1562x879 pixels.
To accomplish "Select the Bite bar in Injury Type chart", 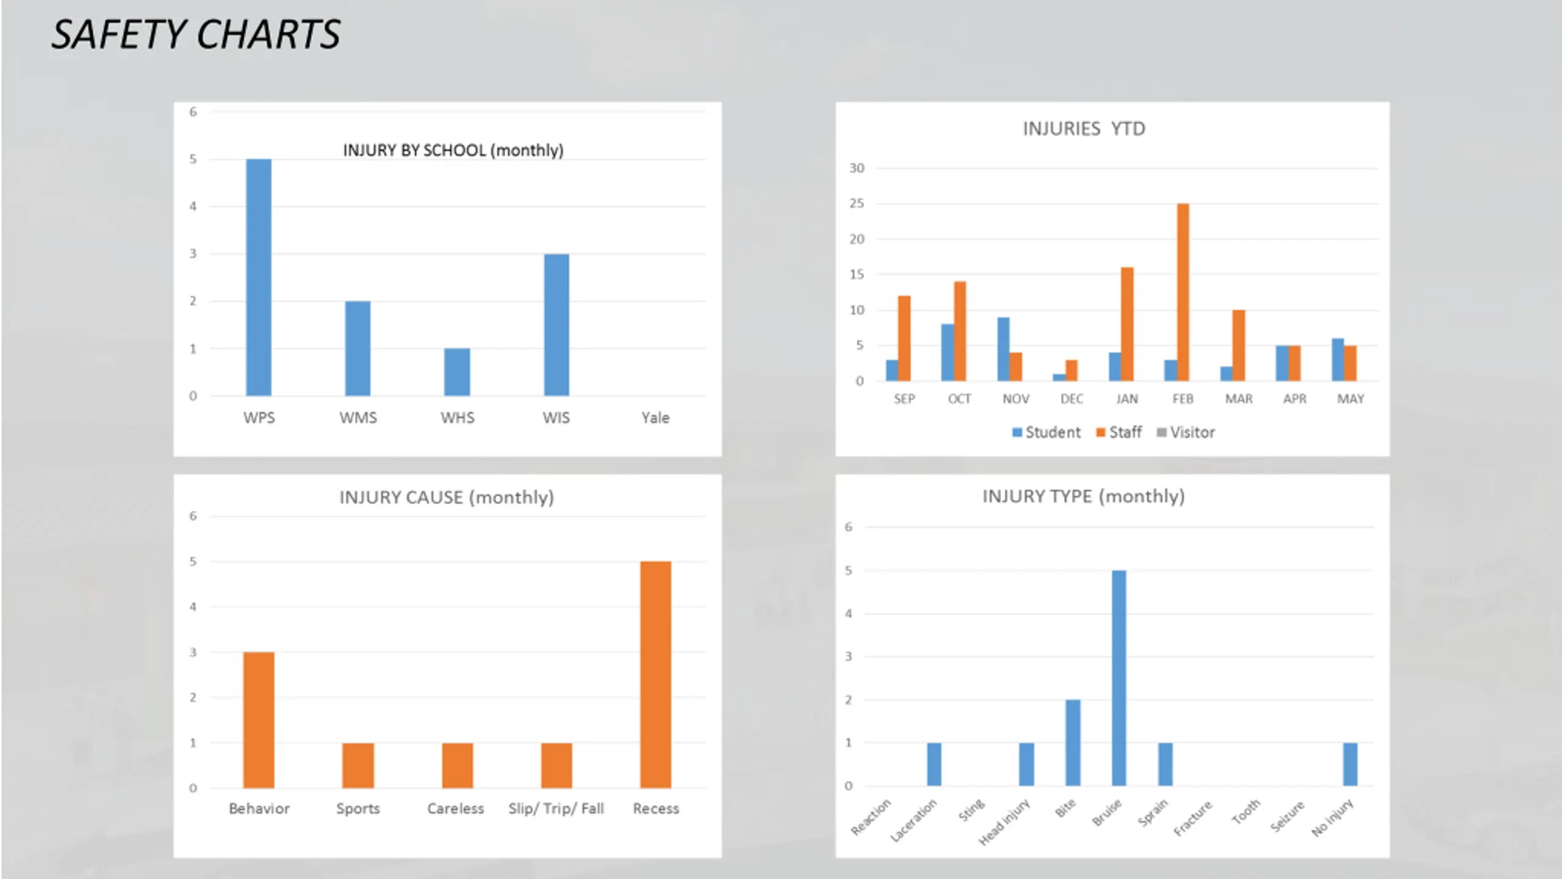I will pos(1073,742).
